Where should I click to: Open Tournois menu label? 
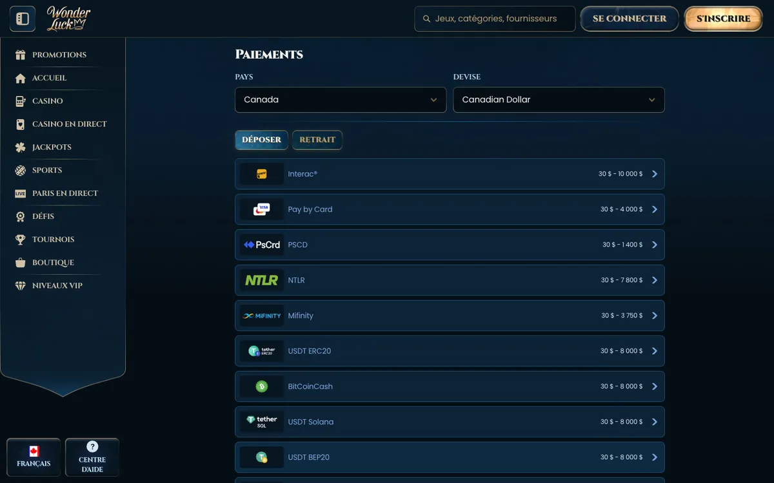[54, 240]
